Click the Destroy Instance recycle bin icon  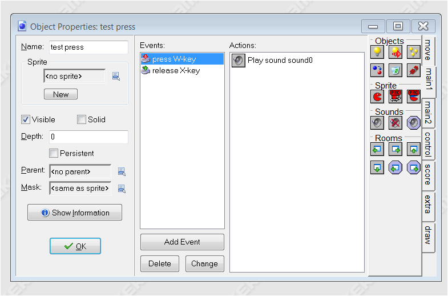pos(395,70)
